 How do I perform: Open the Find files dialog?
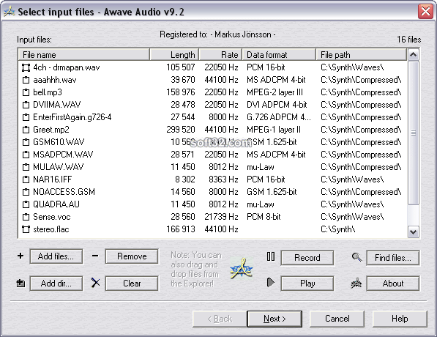tap(392, 258)
